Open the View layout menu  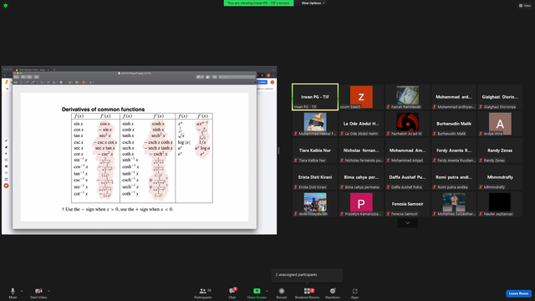[x=525, y=6]
